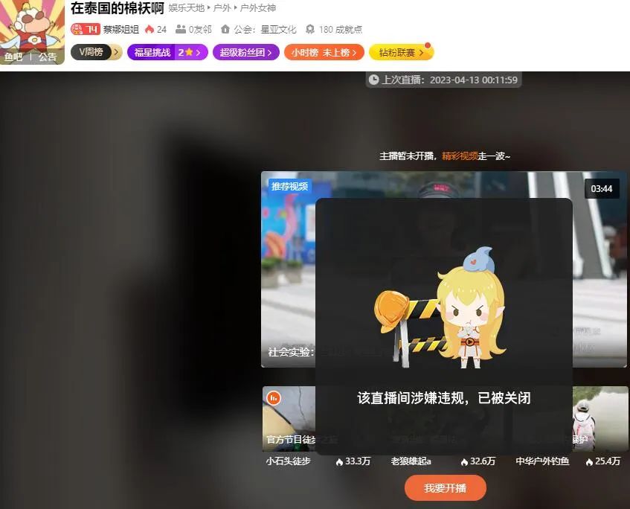Open 超级粉丝团 pill
Viewport: 630px width, 509px height.
(x=246, y=52)
